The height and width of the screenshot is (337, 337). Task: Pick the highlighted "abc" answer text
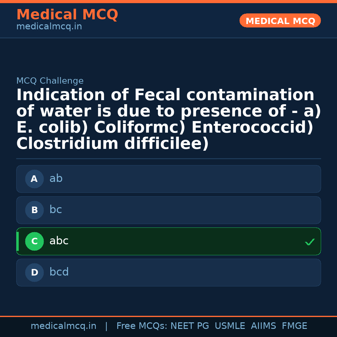click(59, 241)
